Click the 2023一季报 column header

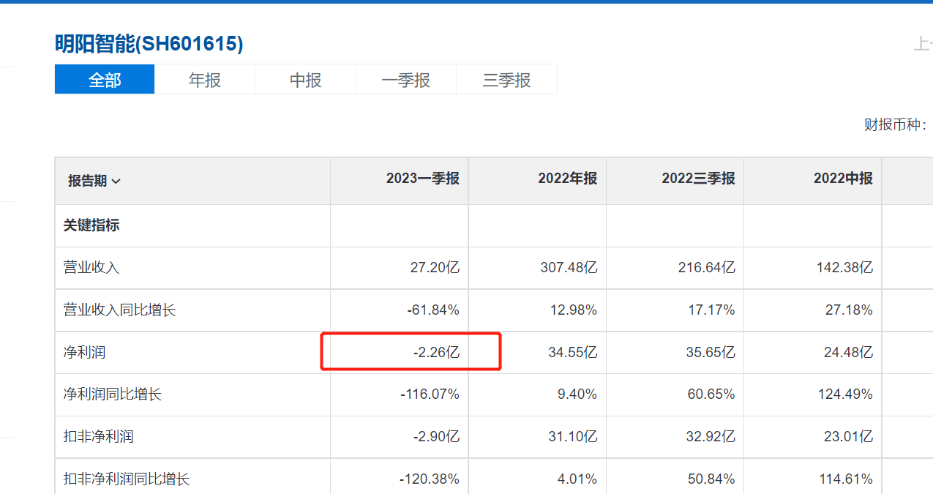click(x=423, y=178)
